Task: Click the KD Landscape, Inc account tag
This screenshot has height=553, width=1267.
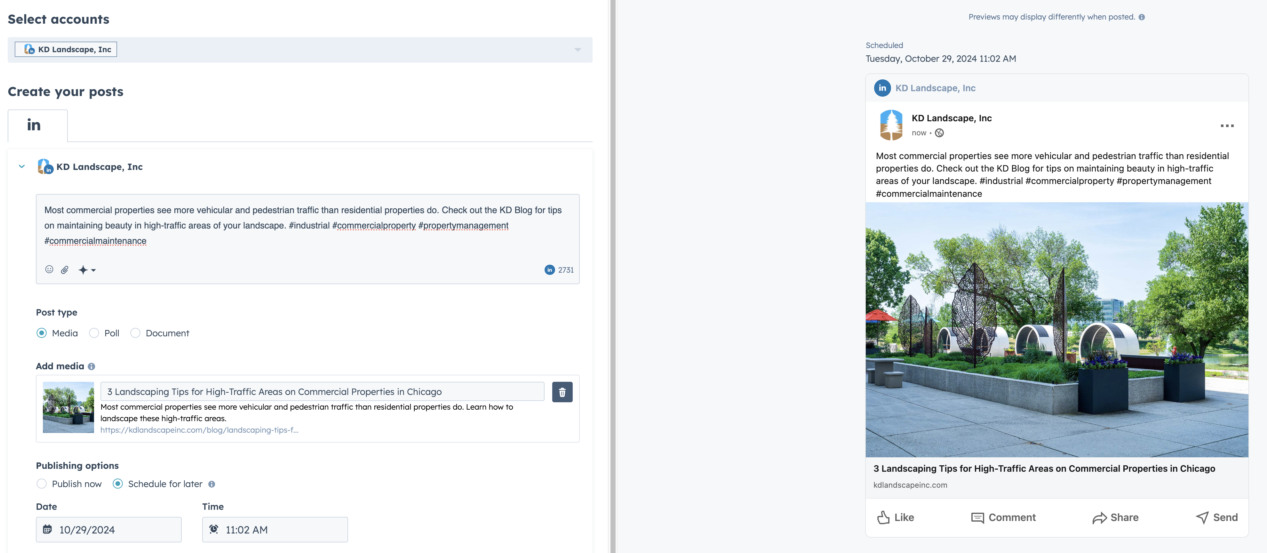Action: [66, 49]
